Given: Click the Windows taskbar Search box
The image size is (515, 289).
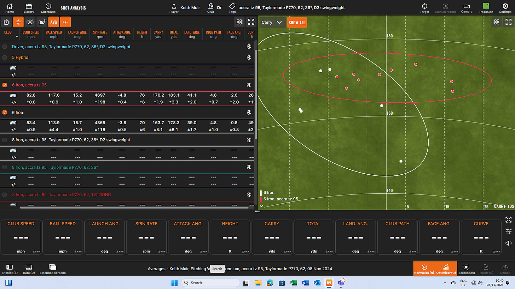Looking at the screenshot, I should pos(210,283).
